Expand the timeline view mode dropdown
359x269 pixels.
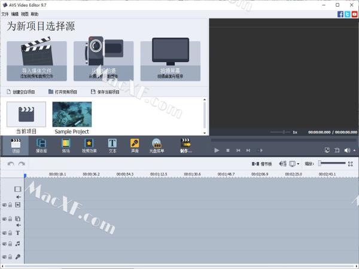(299, 163)
